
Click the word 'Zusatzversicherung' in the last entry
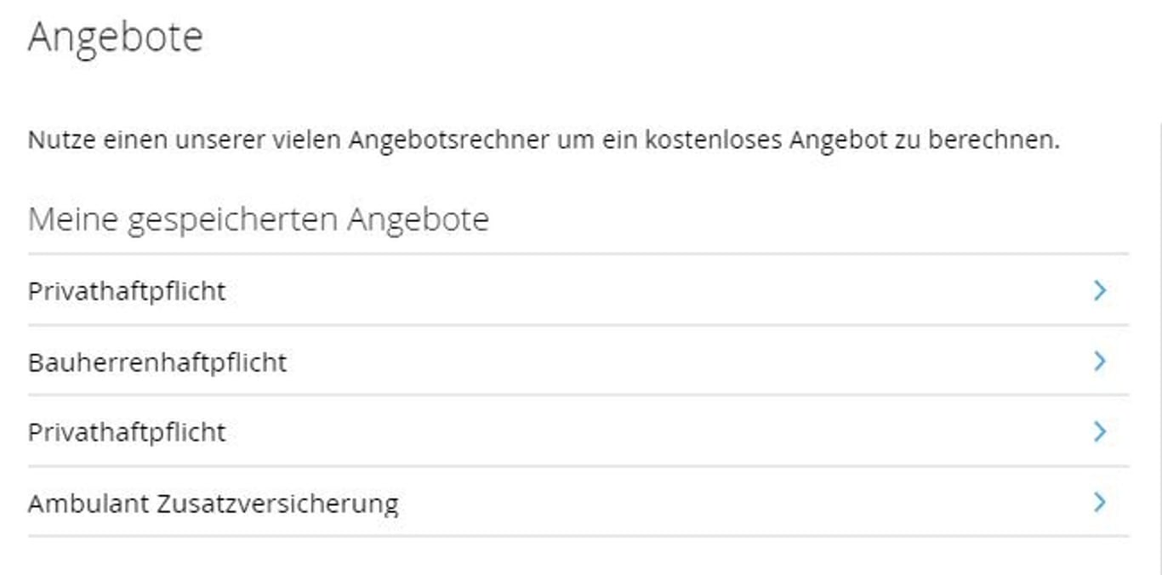point(277,504)
